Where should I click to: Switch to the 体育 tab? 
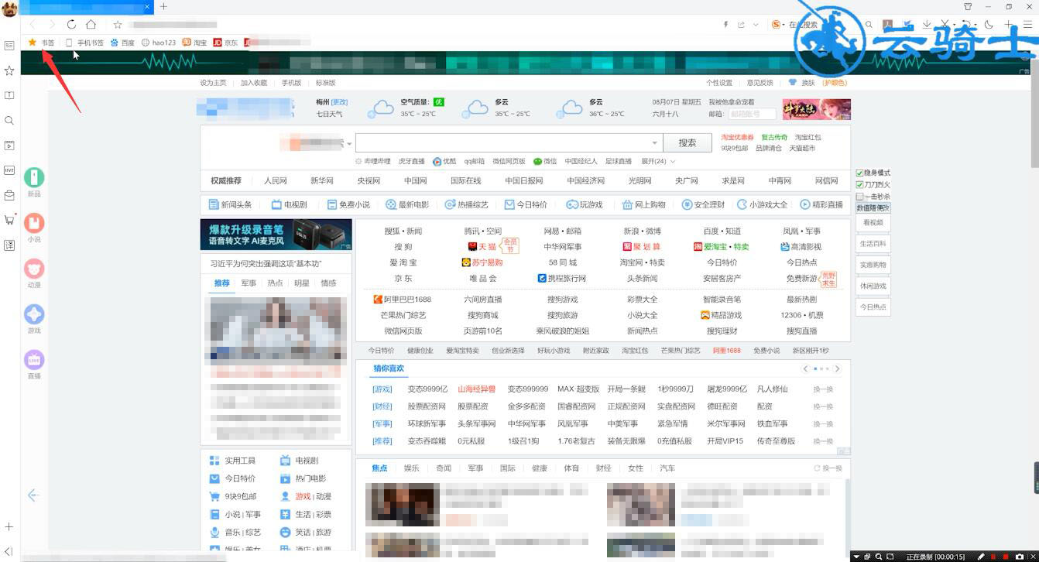pos(571,468)
